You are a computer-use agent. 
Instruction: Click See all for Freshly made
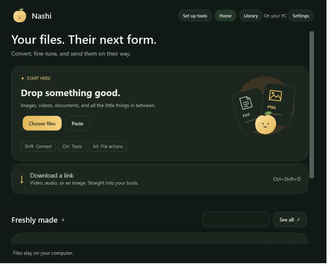point(290,220)
